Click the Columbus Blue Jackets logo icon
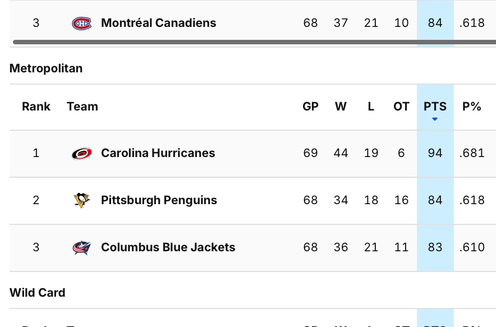The height and width of the screenshot is (327, 496). (x=81, y=247)
